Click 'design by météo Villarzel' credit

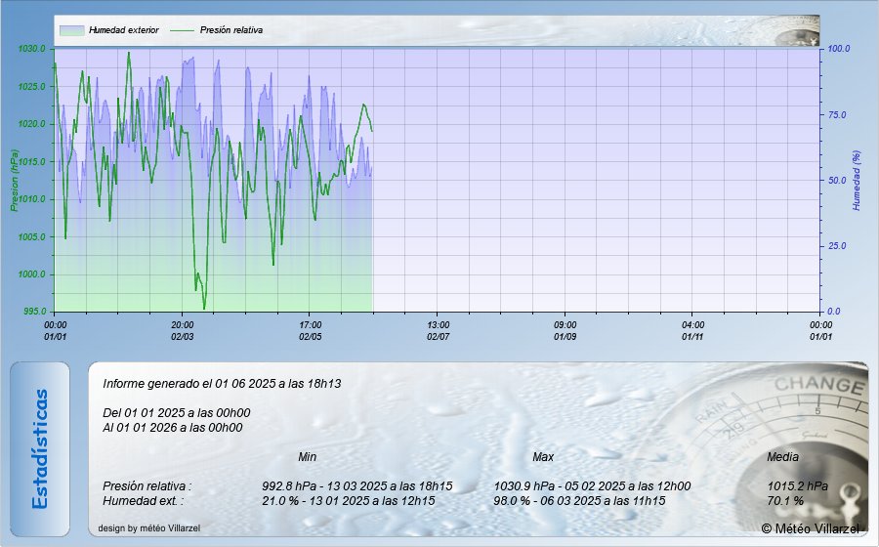click(149, 527)
